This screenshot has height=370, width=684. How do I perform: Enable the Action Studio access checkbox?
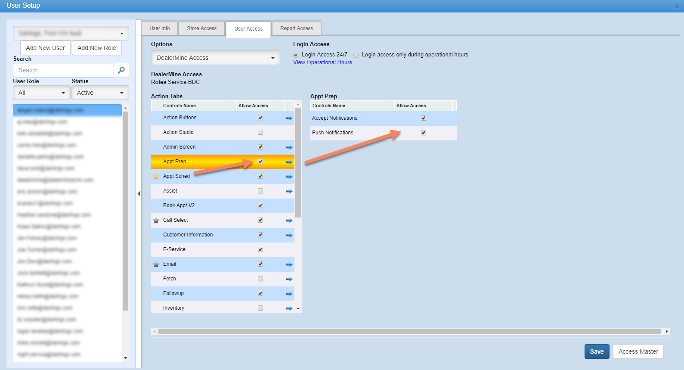(260, 132)
